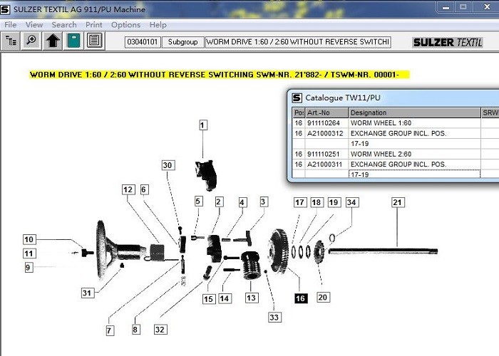Select row WORM WHEEL 2:60
Image resolution: width=499 pixels, height=356 pixels.
point(396,155)
